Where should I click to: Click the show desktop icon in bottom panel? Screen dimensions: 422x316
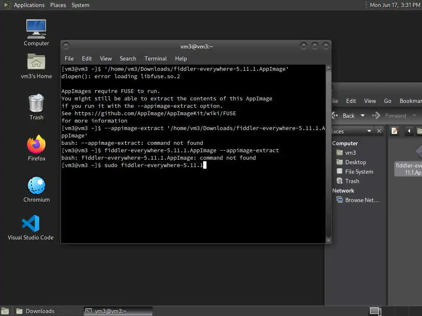(x=5, y=311)
